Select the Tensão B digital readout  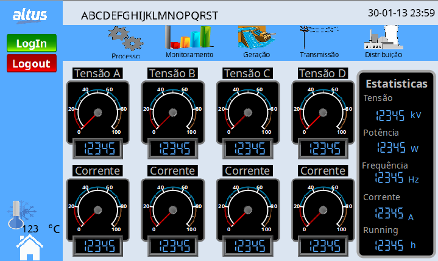tap(173, 148)
